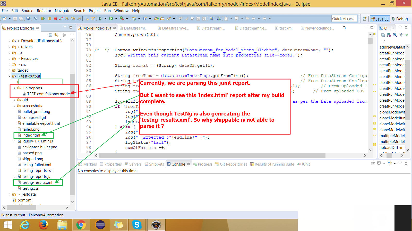
Task: Click the Skip All Breakpoints icon
Action: (36, 18)
